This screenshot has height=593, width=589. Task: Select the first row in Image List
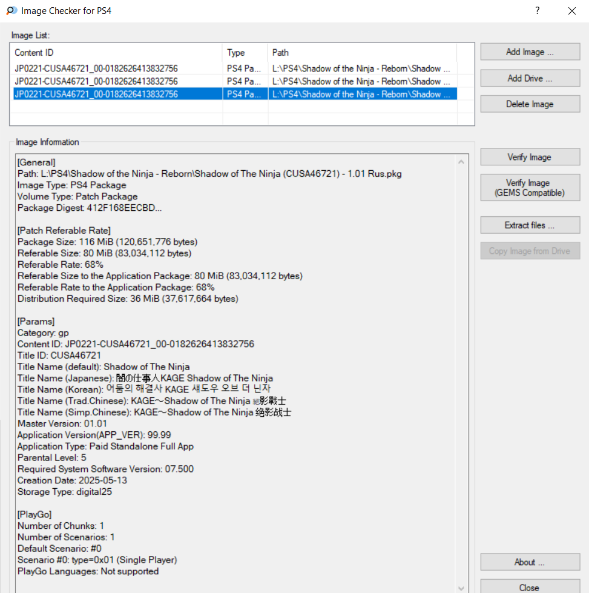pyautogui.click(x=235, y=68)
